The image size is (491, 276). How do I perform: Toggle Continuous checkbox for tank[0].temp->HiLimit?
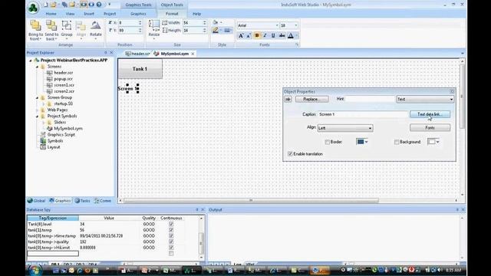pyautogui.click(x=171, y=248)
